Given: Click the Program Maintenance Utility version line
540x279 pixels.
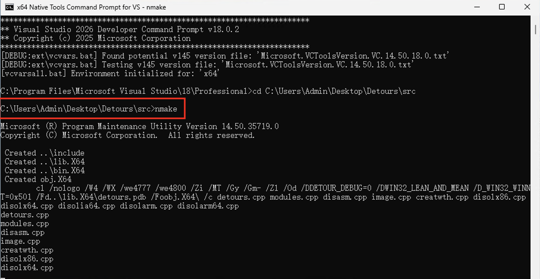Looking at the screenshot, I should pos(139,127).
